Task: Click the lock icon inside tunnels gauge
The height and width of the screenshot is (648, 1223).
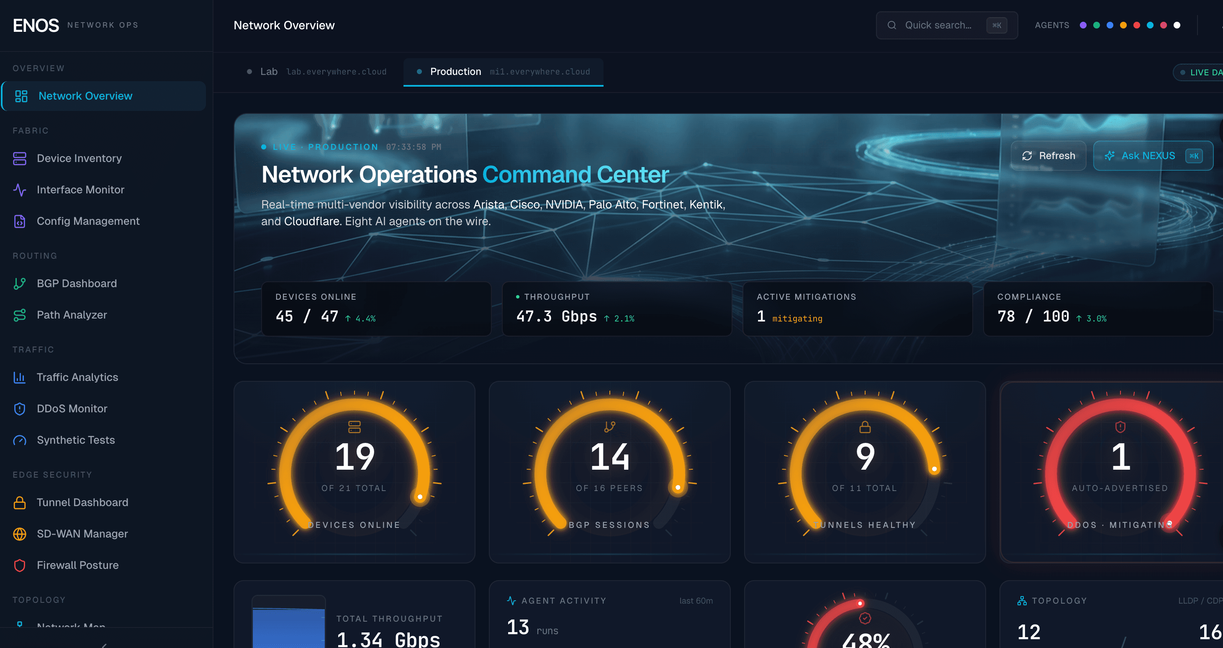Action: point(865,427)
